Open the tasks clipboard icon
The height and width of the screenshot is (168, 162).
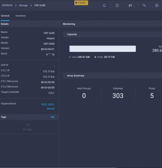[x=117, y=5]
